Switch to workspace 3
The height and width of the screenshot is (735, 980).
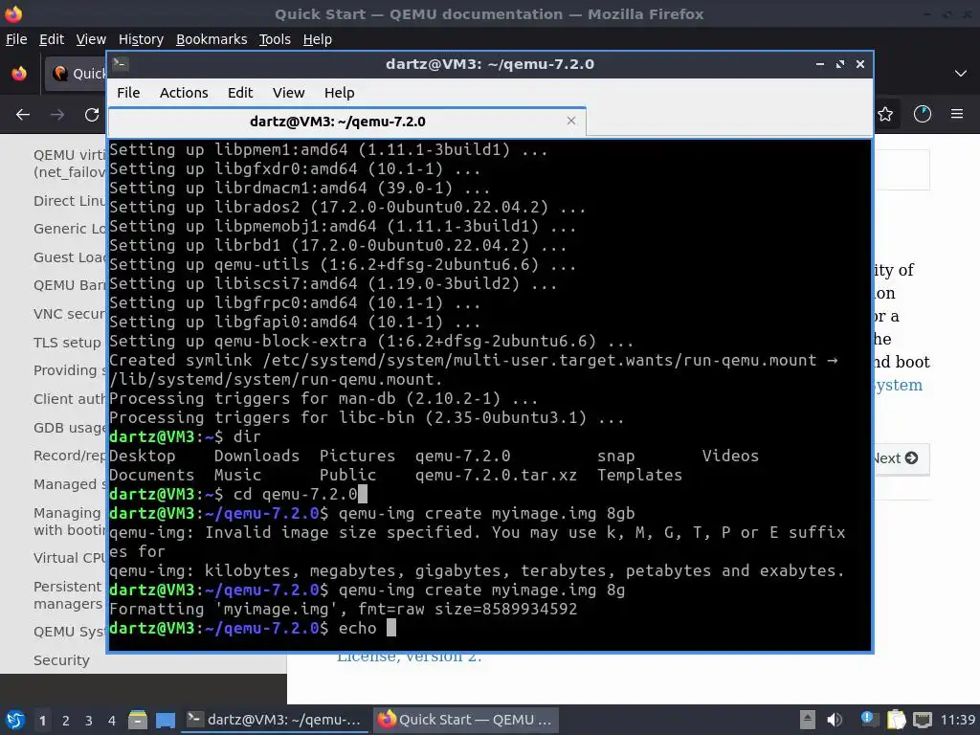pyautogui.click(x=89, y=721)
